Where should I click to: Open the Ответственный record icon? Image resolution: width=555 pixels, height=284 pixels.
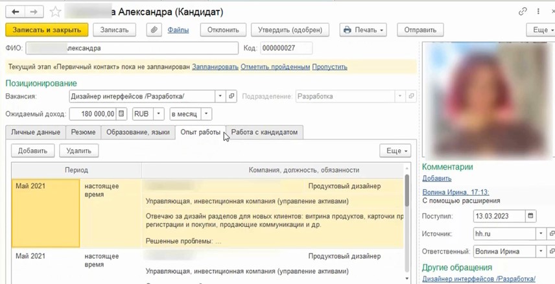[x=551, y=252]
